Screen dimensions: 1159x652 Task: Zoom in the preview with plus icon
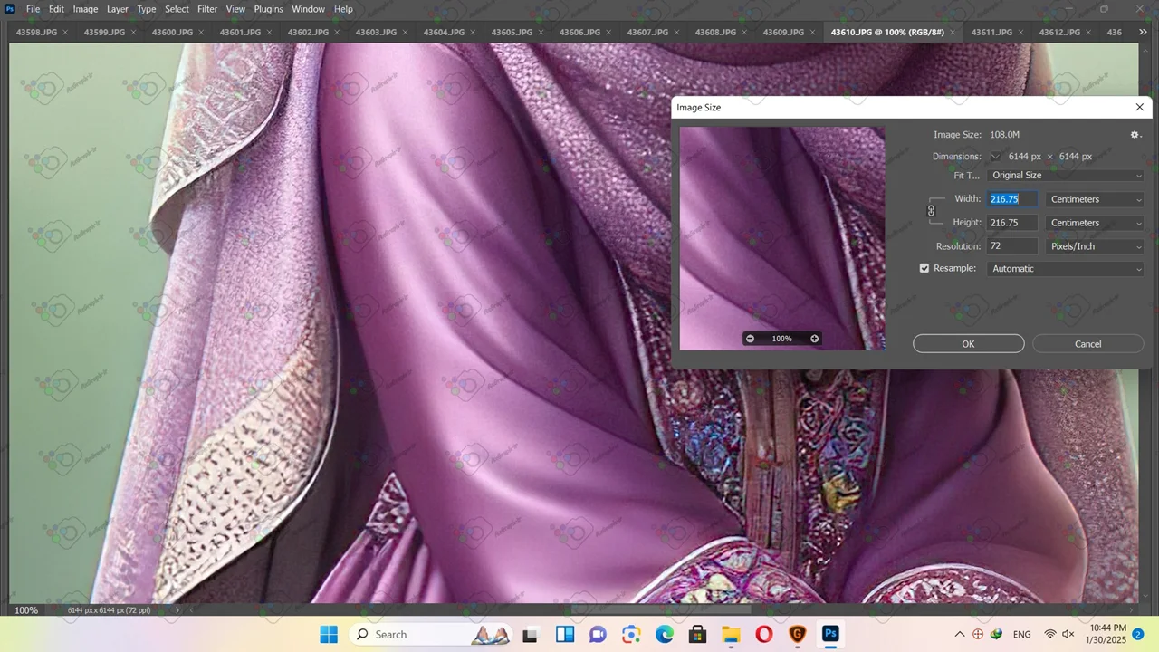click(814, 339)
